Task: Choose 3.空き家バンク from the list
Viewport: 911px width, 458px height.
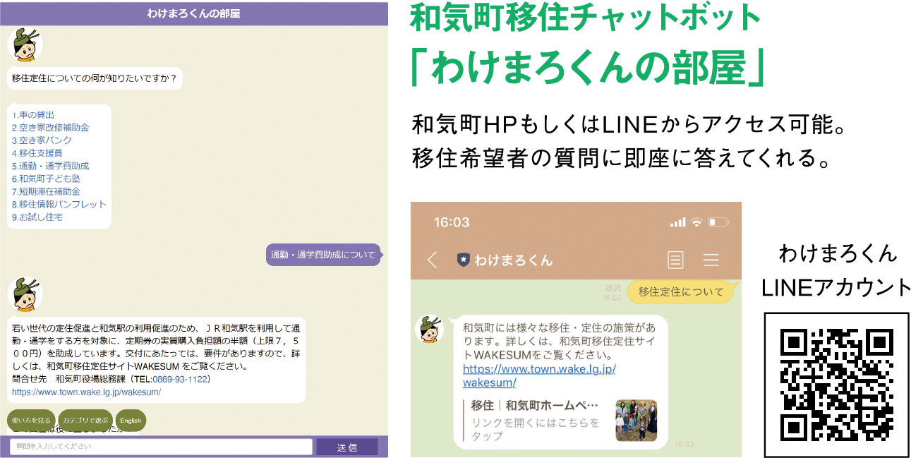Action: click(x=42, y=140)
